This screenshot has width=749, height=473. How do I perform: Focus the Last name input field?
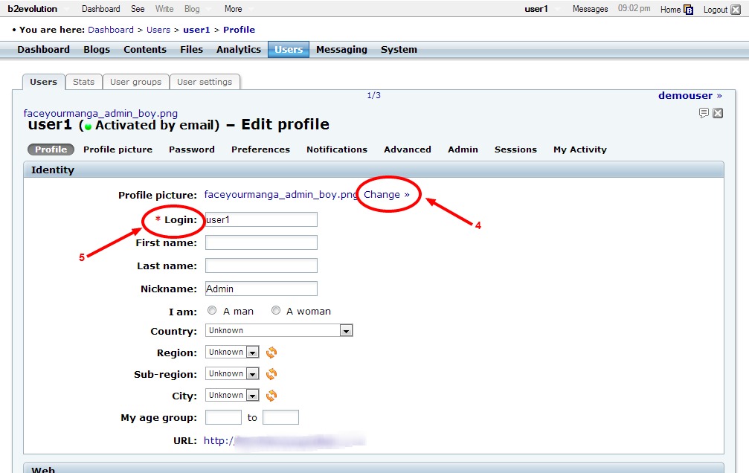click(261, 266)
